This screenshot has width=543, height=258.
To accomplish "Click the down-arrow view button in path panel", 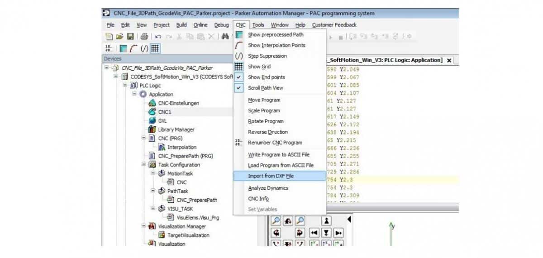I will click(326, 233).
